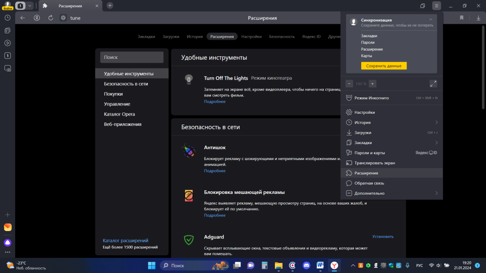
Task: Open the screenshot tool icon in sidebar
Action: click(x=7, y=68)
